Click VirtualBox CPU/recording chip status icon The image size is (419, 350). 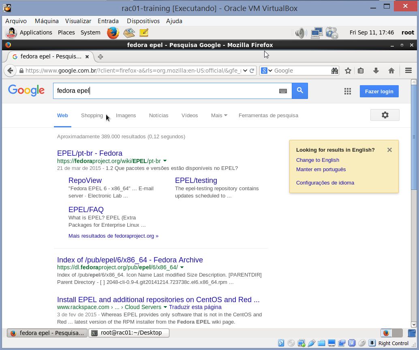(352, 343)
